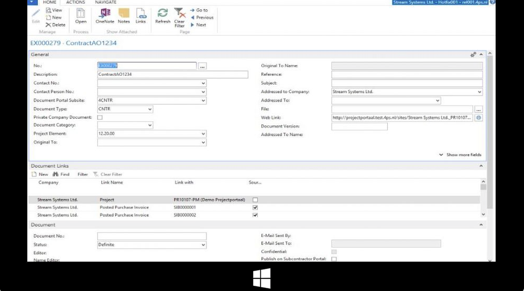524x291 pixels.
Task: Open the No. field lookup ellipsis
Action: coord(202,66)
